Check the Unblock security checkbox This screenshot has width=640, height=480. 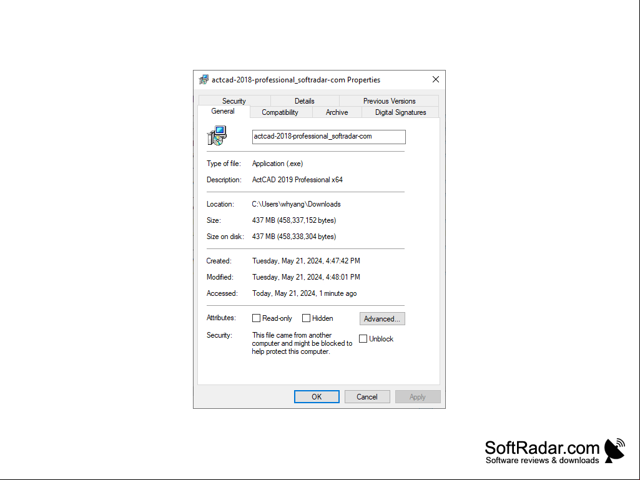(363, 339)
